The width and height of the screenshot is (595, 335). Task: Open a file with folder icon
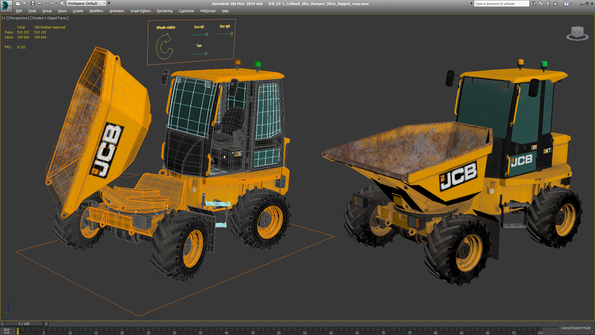click(x=25, y=3)
